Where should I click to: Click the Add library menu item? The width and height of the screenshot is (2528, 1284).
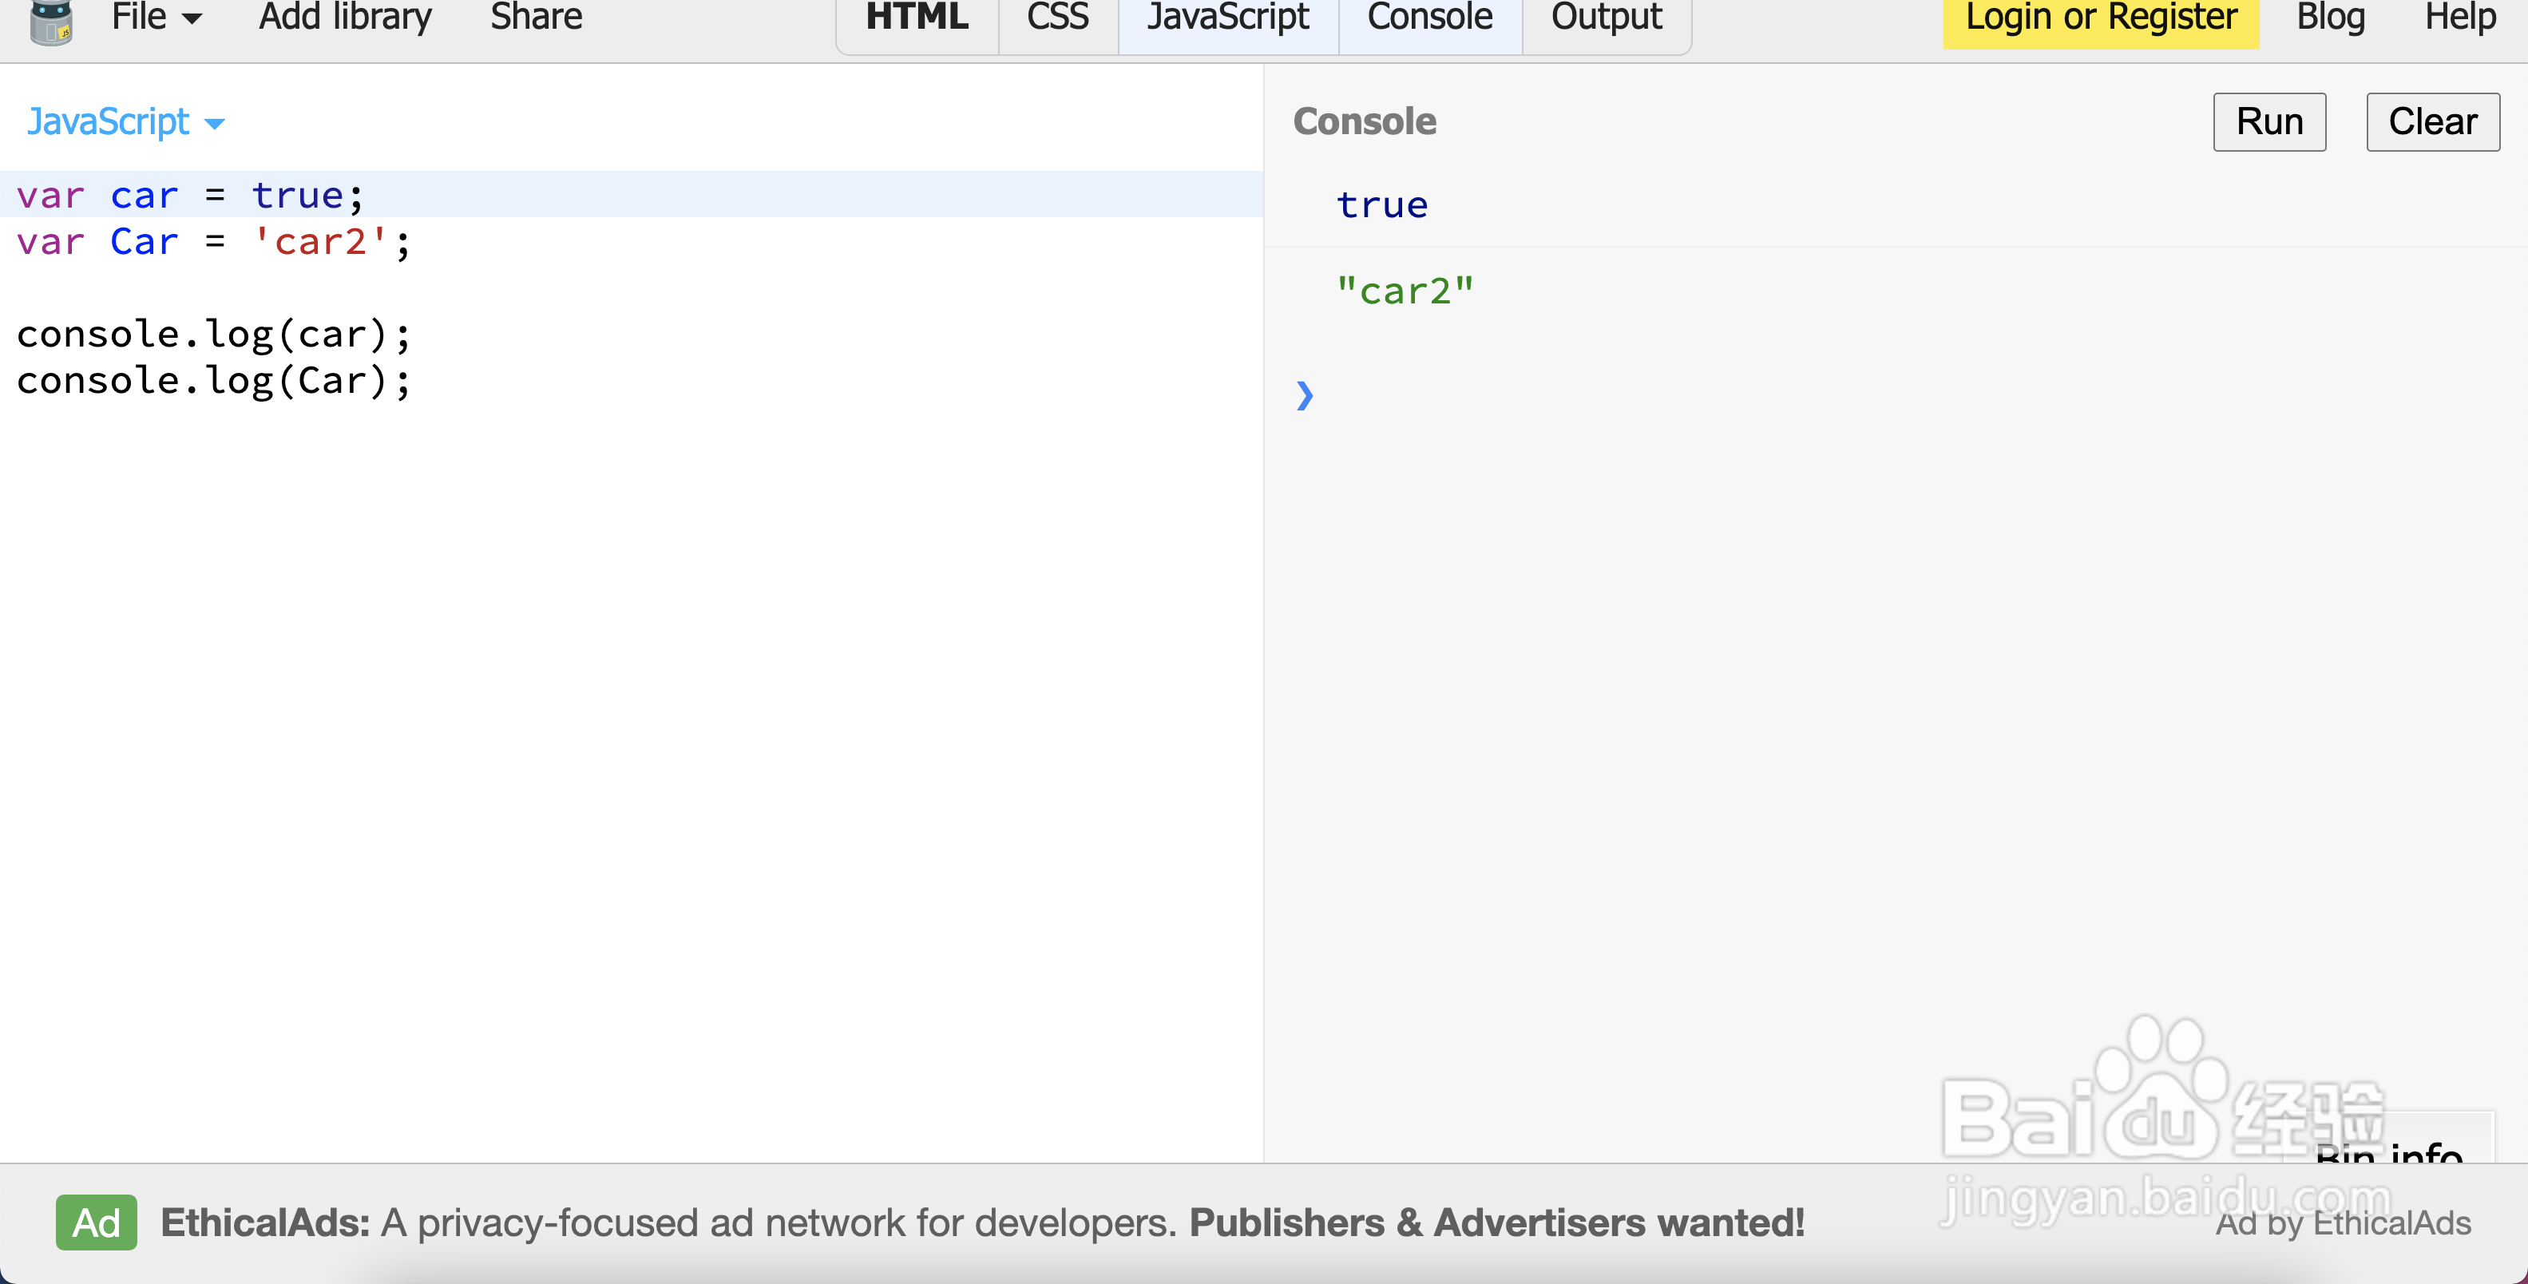tap(344, 18)
